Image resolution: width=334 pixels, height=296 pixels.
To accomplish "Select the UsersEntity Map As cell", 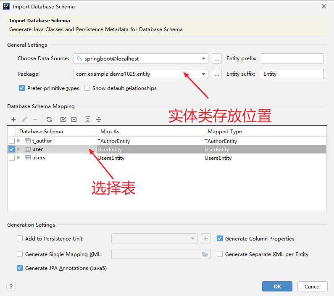I will pyautogui.click(x=150, y=158).
